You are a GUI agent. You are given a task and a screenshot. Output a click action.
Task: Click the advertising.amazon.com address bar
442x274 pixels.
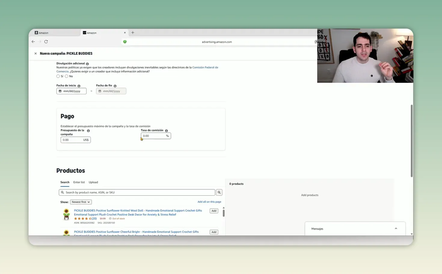point(217,42)
